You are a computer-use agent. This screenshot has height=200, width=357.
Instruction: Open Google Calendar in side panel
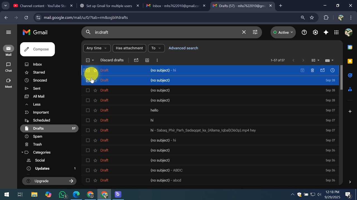pos(350,47)
